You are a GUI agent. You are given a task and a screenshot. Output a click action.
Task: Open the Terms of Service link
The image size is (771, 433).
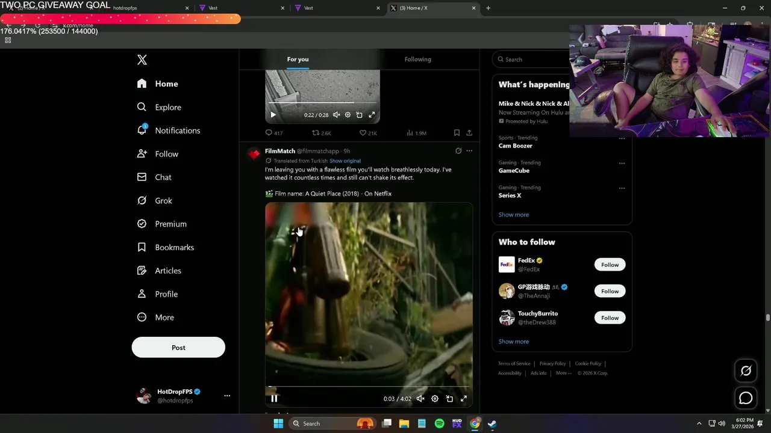click(514, 364)
